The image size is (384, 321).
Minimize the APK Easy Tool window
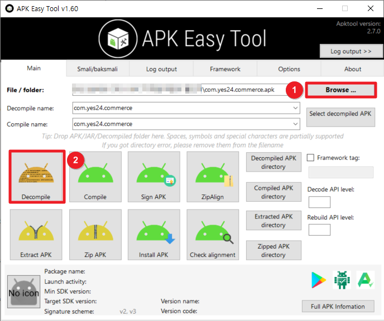click(320, 8)
